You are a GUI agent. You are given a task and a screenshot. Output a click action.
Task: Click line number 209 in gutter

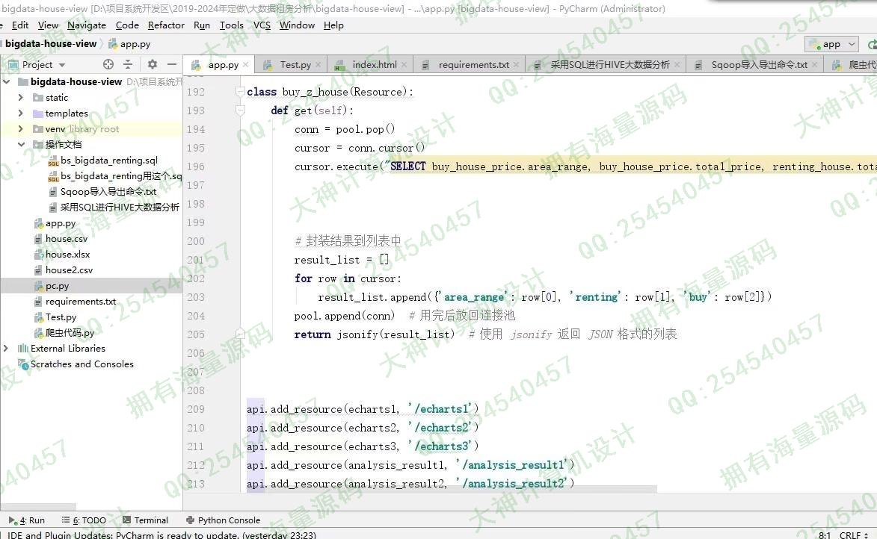[x=196, y=409]
